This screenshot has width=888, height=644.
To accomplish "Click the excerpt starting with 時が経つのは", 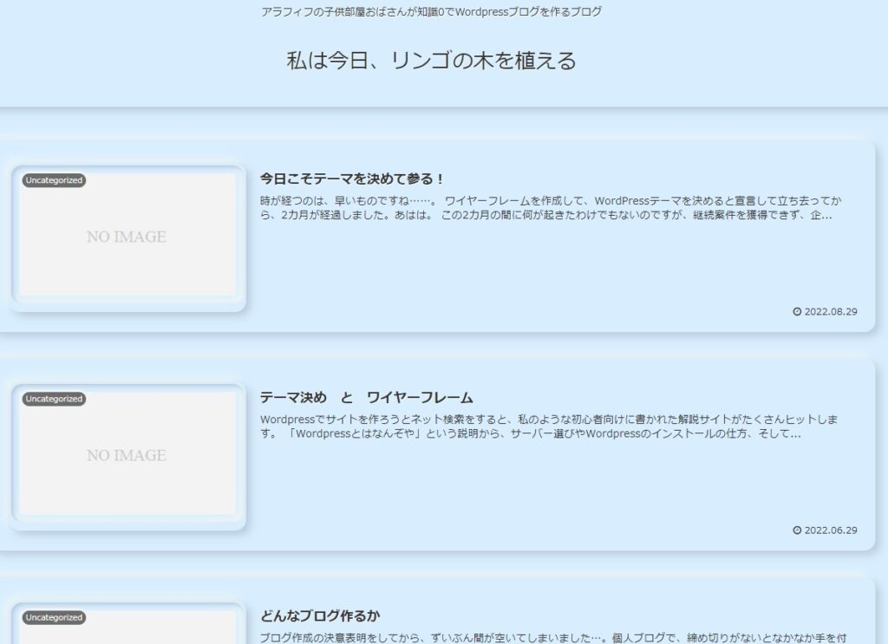I will (x=546, y=208).
